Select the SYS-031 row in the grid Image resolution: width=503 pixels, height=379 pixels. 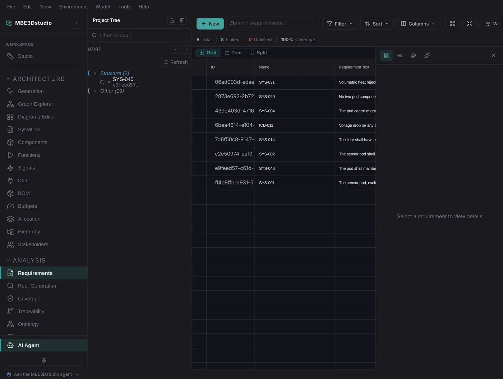284,82
